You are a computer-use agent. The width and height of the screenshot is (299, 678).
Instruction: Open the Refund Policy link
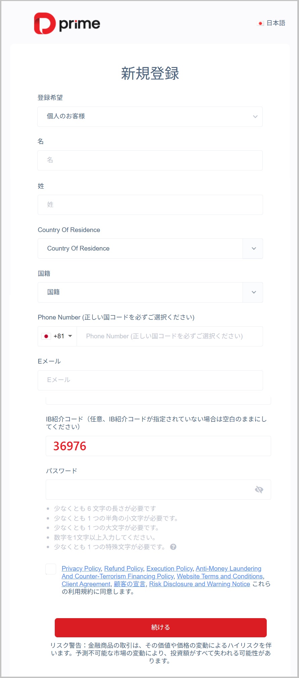coord(124,568)
